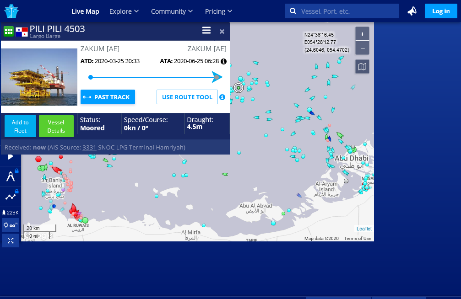Click the ATD 2020-03-25 20:33 text
461x299 pixels.
(110, 61)
